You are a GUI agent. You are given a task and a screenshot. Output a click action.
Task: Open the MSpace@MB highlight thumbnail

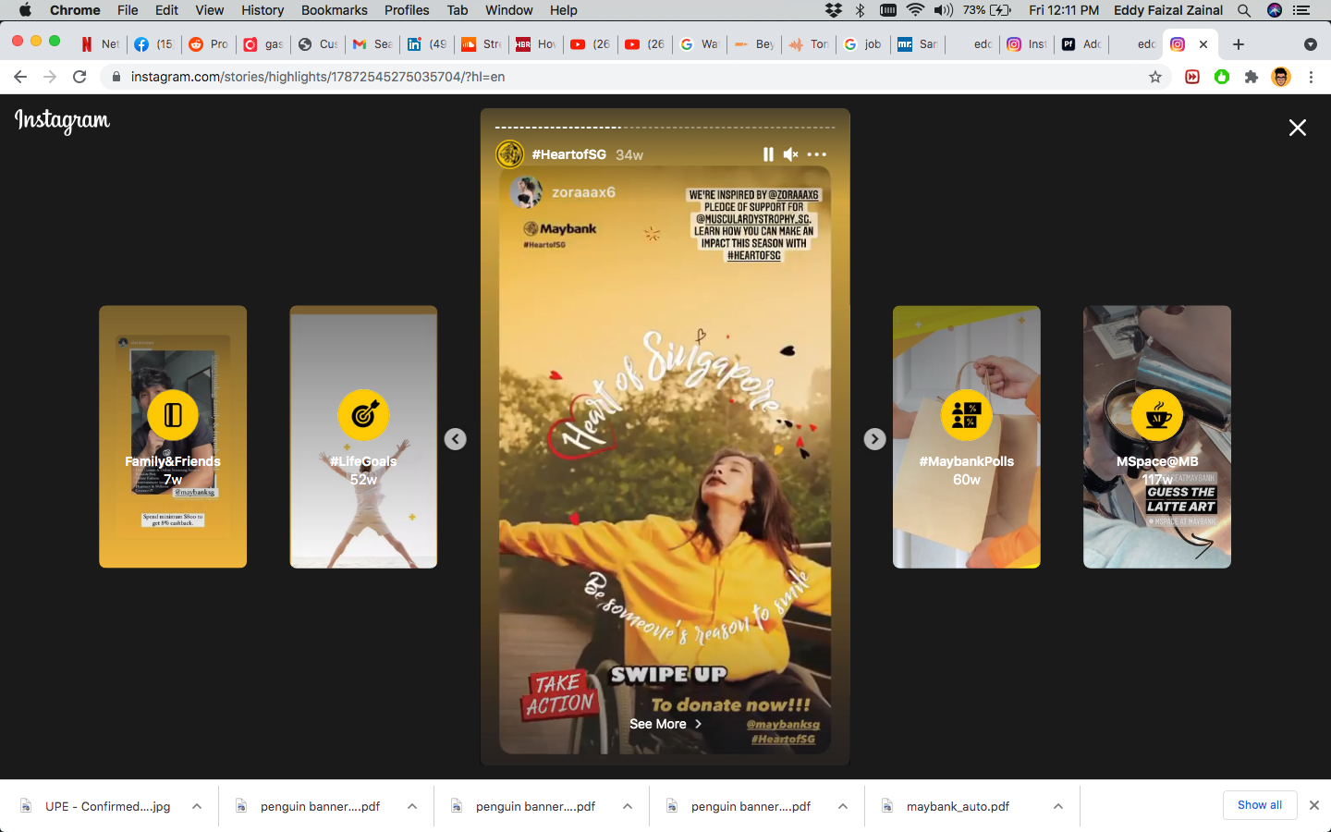pyautogui.click(x=1157, y=436)
